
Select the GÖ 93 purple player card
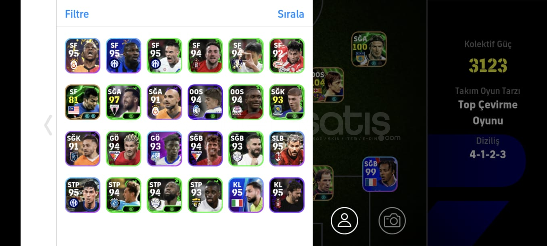coord(165,148)
